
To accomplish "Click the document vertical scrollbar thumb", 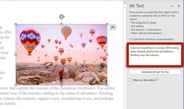I will (x=125, y=28).
